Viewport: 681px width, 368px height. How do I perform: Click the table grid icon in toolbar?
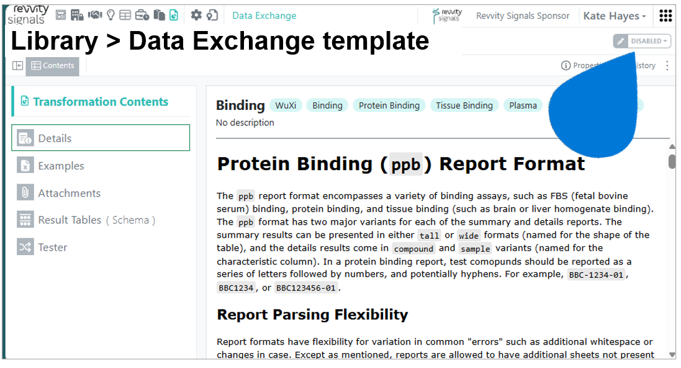[x=125, y=15]
